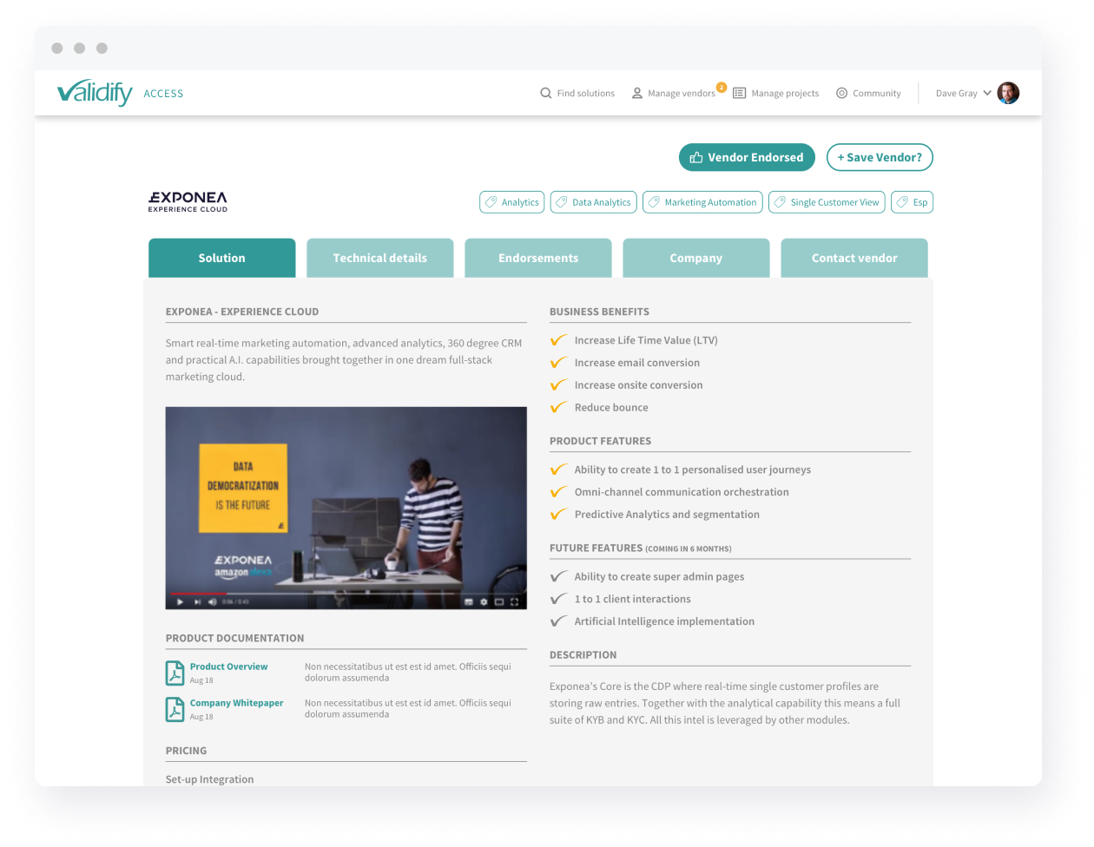Click checkmark beside Increase email conversion

pyautogui.click(x=558, y=363)
